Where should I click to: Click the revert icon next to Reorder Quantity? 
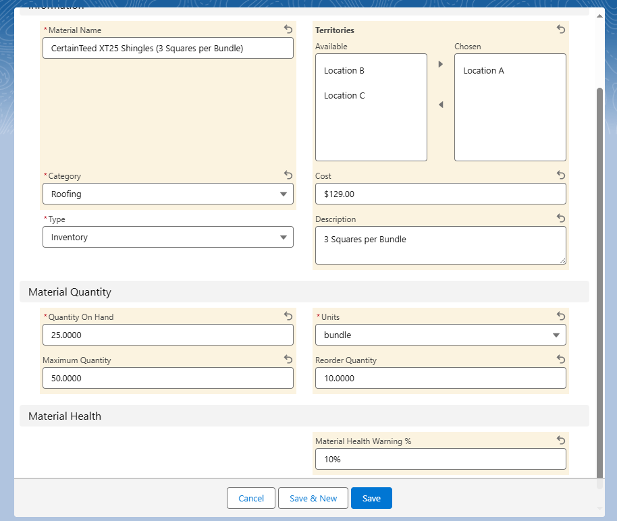[560, 359]
